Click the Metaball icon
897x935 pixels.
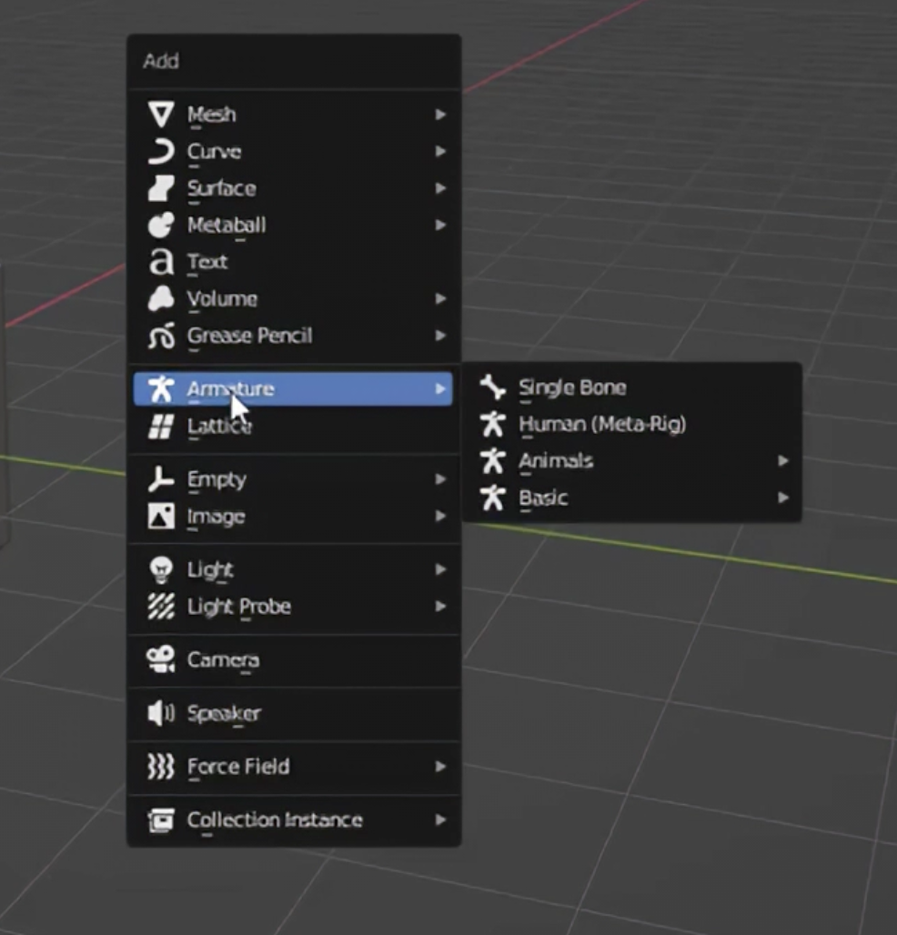(x=161, y=226)
